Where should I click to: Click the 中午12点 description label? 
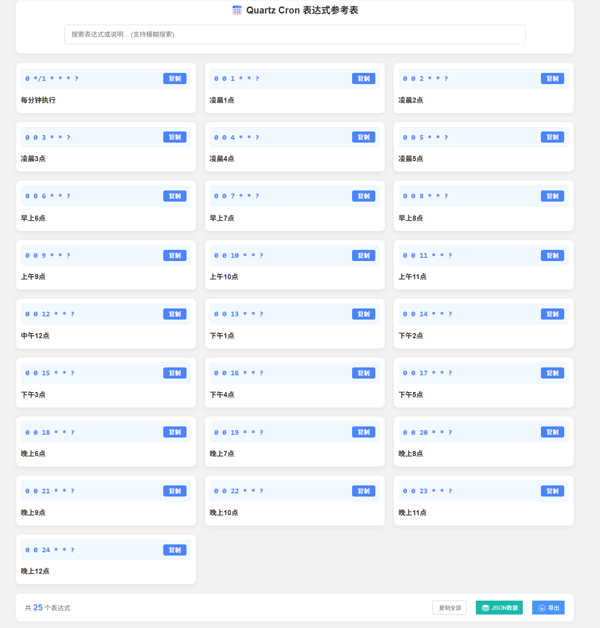coord(35,335)
